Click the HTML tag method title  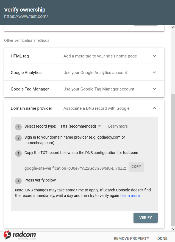click(x=20, y=56)
